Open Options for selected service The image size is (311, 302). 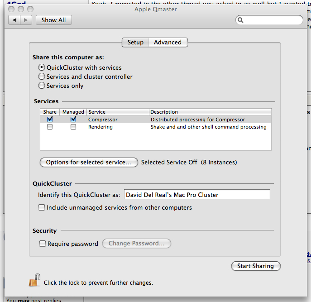(x=89, y=162)
